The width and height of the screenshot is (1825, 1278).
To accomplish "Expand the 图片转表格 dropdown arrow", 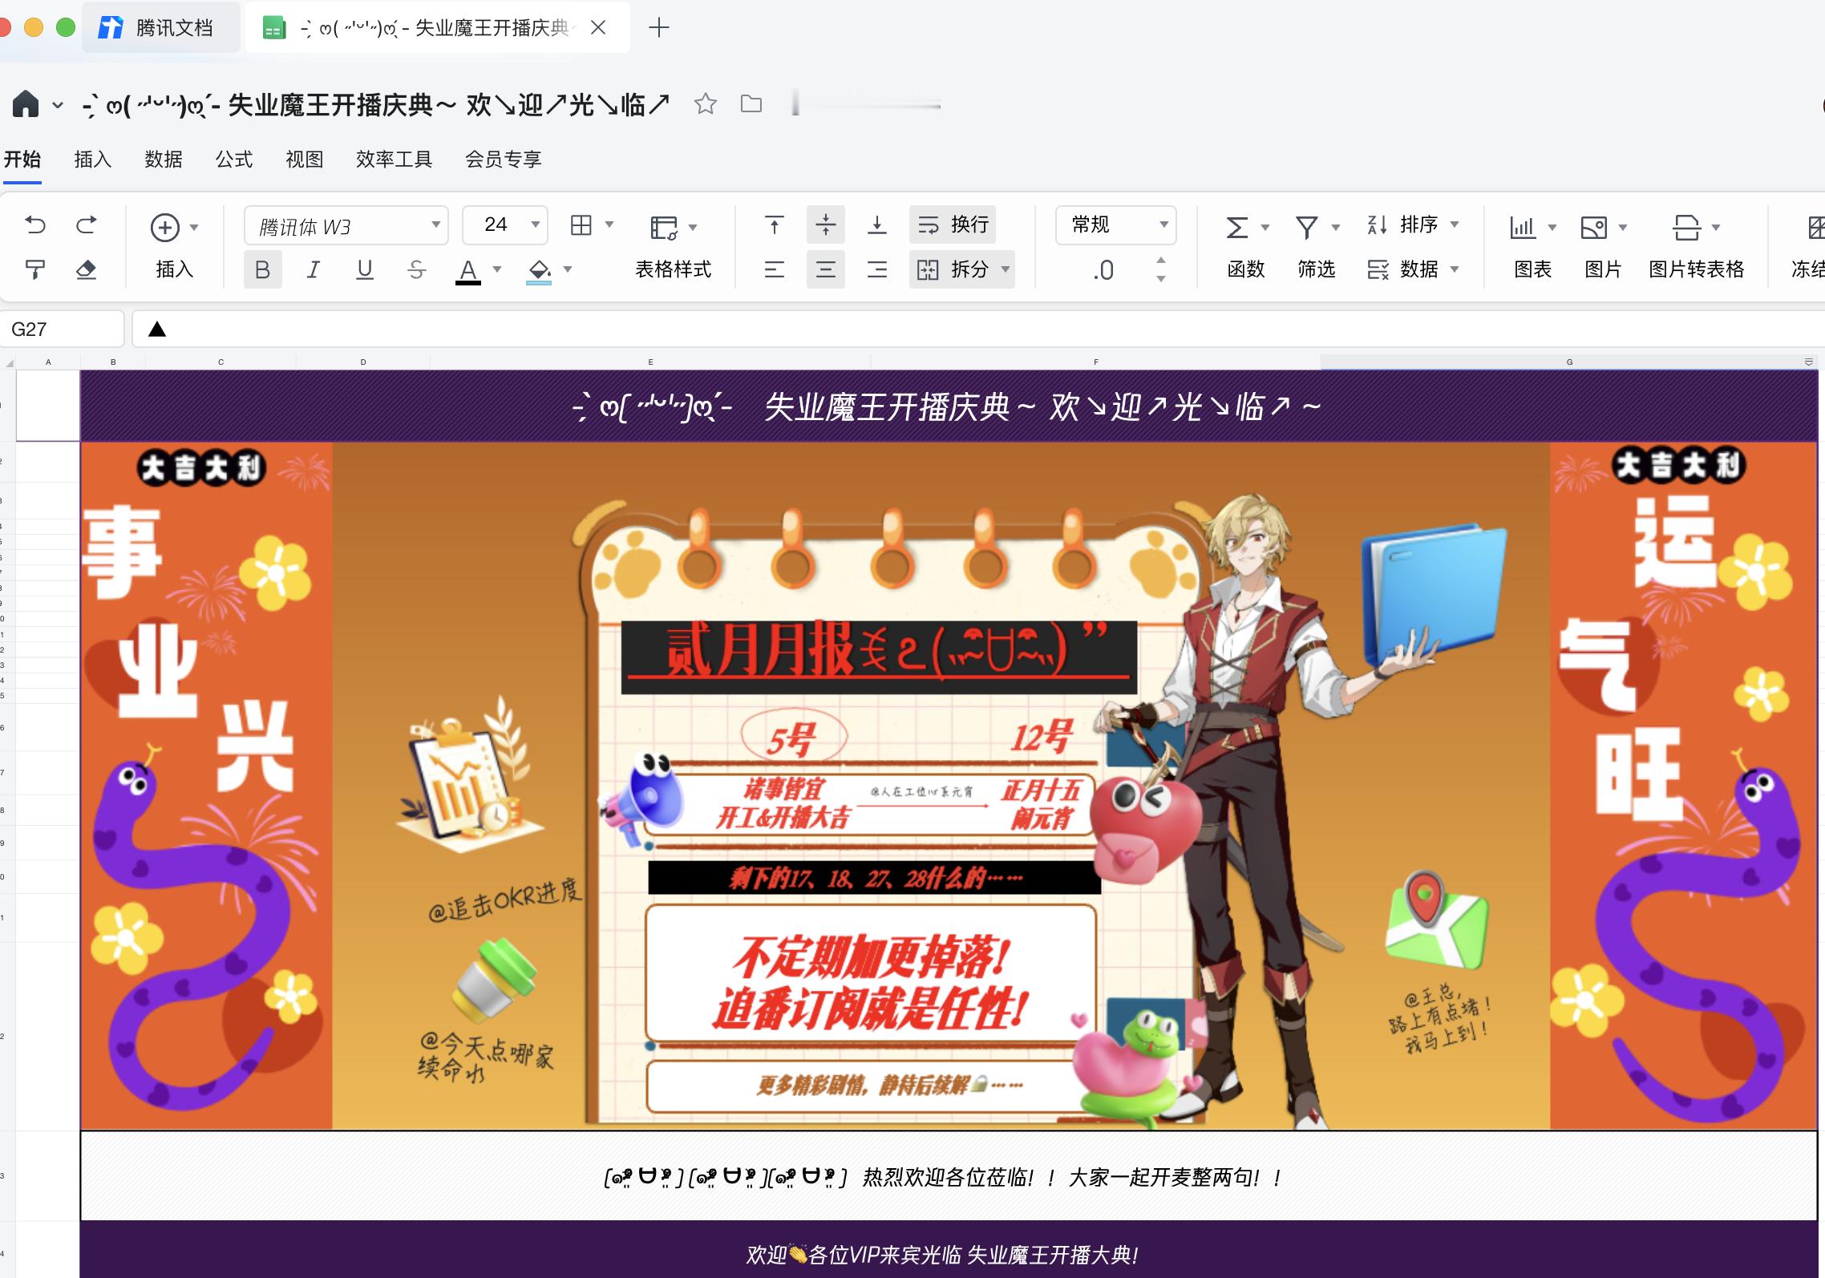I will click(1716, 228).
